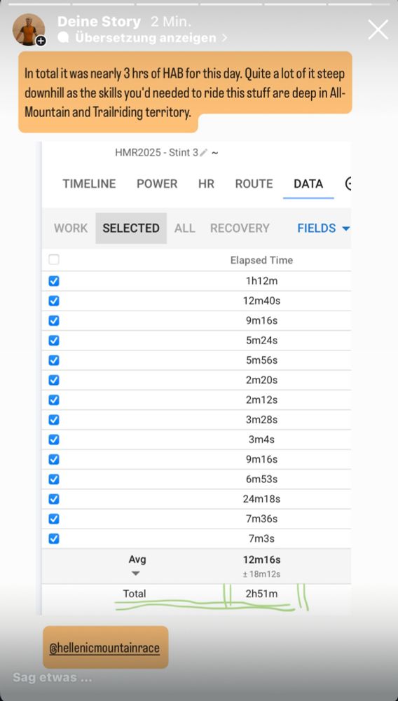Open the TIMELINE tab
This screenshot has width=398, height=701.
(89, 184)
